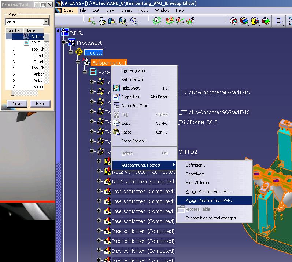Select the Process node label
The width and height of the screenshot is (292, 262).
coord(94,53)
